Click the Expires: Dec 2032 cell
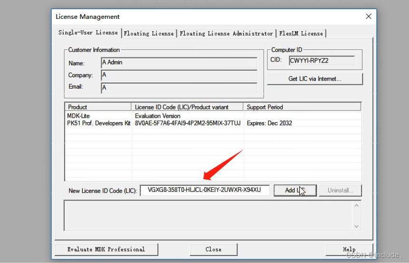Viewport: 409px width, 263px height. coord(269,123)
